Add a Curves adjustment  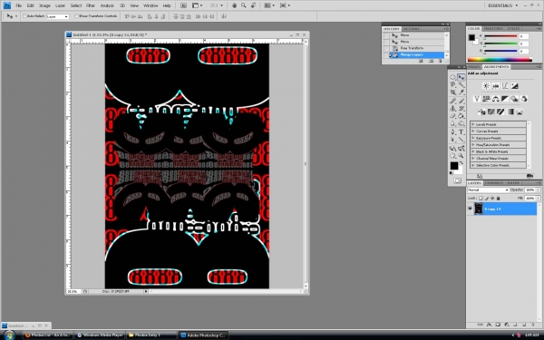point(505,86)
